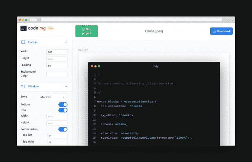
Task: Click the yellow dot in code window
Action: point(95,66)
